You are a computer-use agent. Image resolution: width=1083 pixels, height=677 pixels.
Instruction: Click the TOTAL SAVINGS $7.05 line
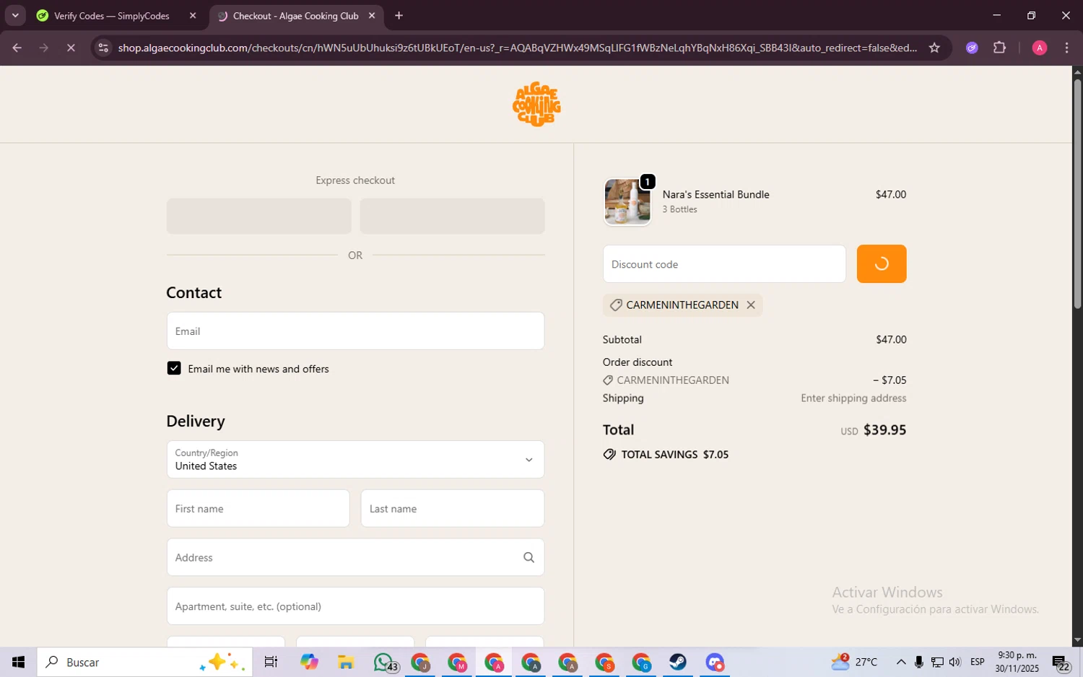point(666,454)
